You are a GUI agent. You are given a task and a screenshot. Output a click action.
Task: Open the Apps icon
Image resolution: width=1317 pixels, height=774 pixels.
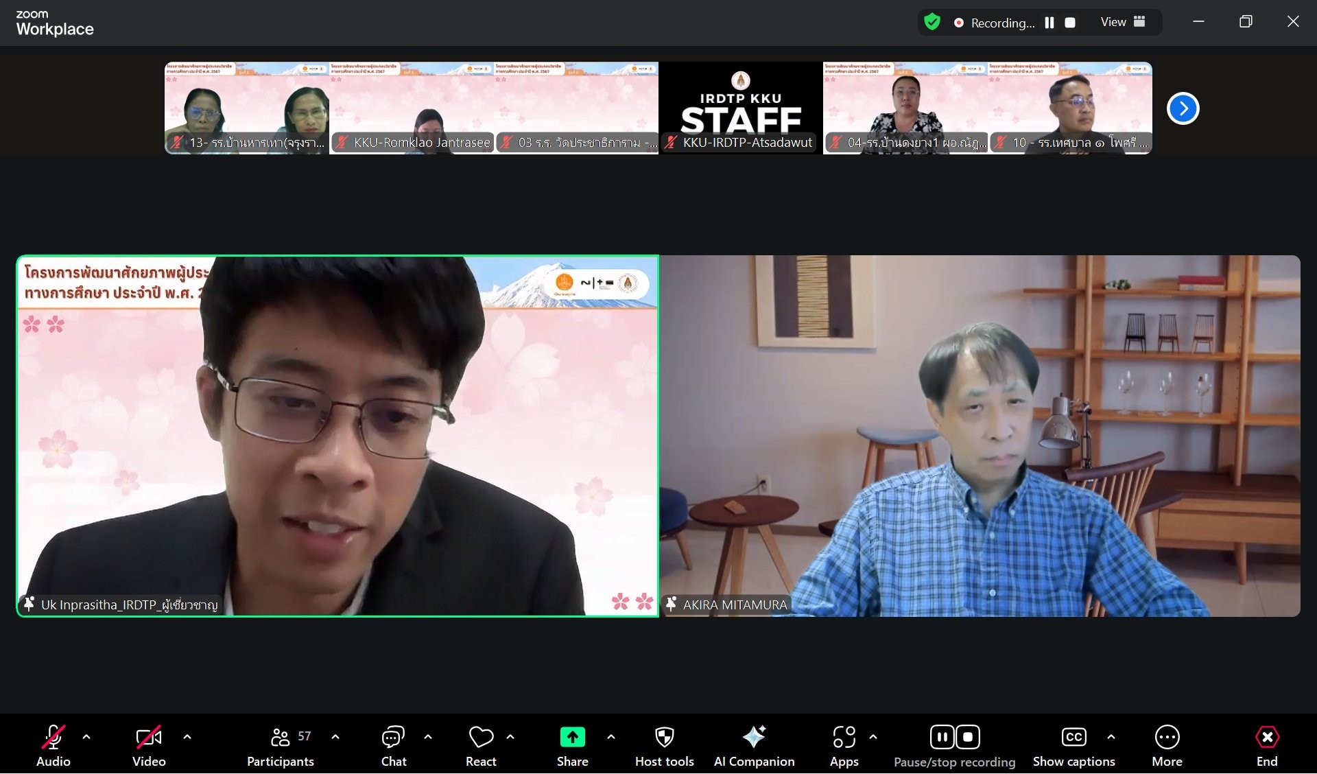pyautogui.click(x=844, y=738)
